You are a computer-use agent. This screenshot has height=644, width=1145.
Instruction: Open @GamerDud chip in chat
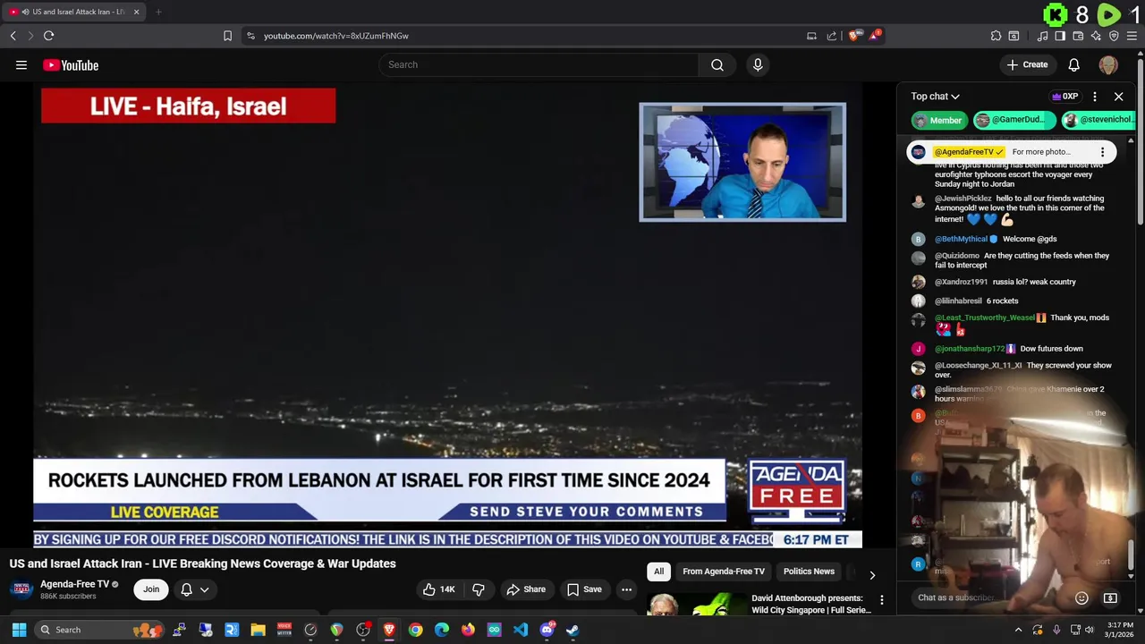(x=1014, y=120)
